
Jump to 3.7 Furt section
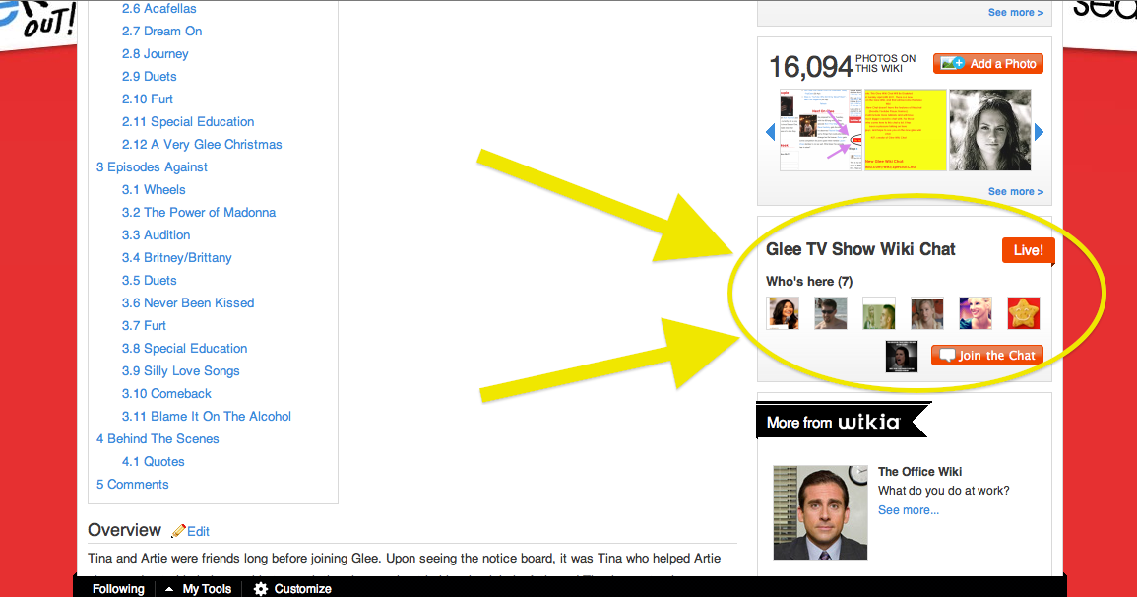point(144,326)
